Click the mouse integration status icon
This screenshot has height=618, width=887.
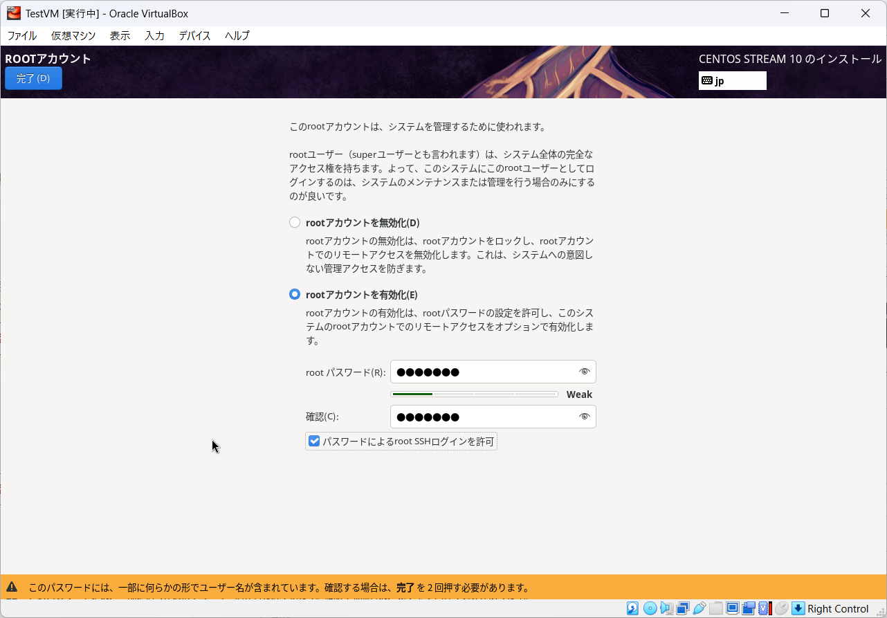point(782,608)
